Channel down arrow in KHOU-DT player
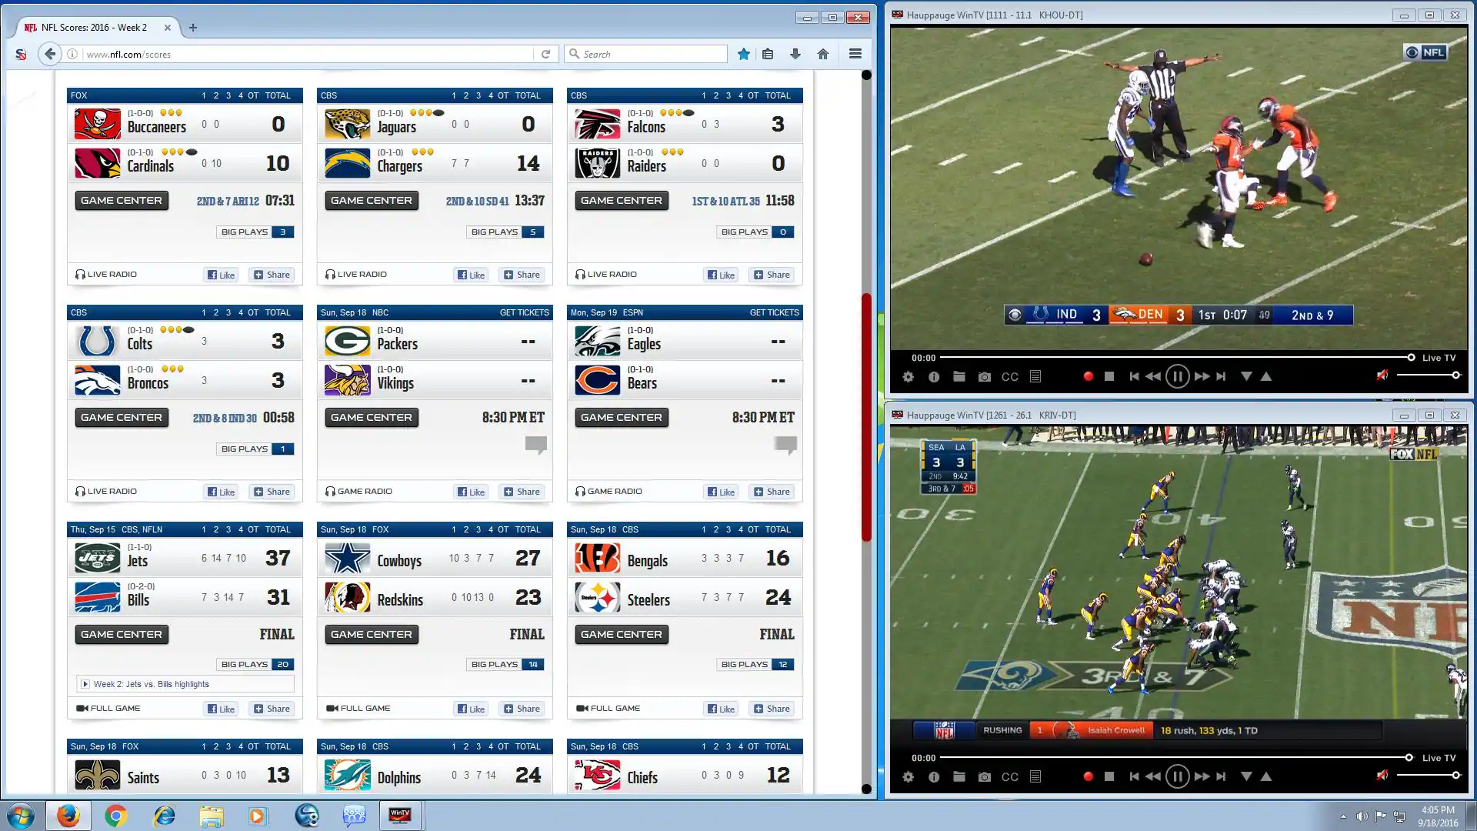 point(1246,376)
